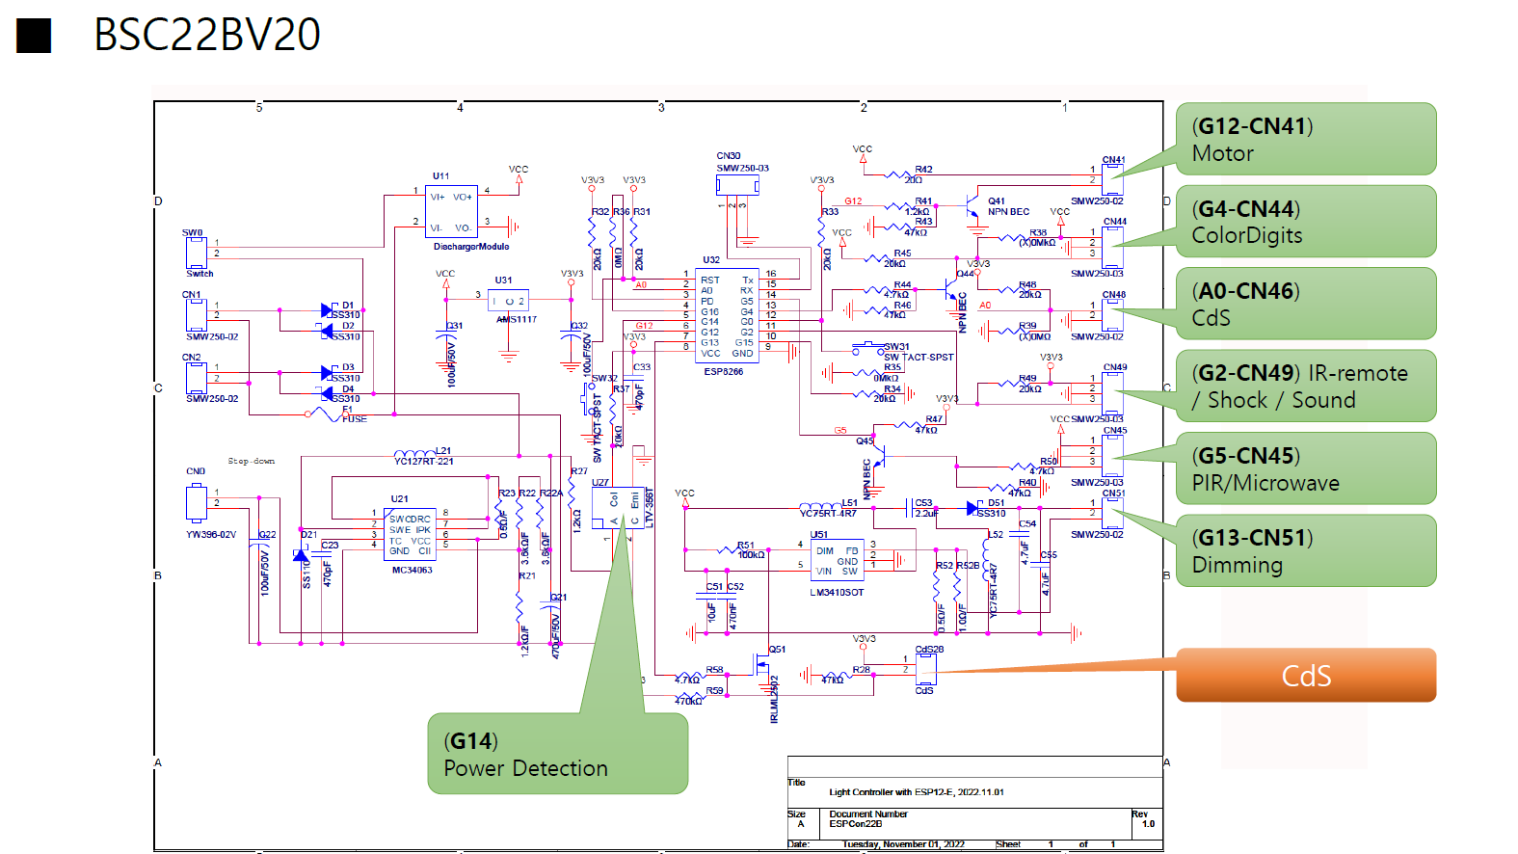Click the CdS28 connector symbol
1518x854 pixels.
pos(924,669)
